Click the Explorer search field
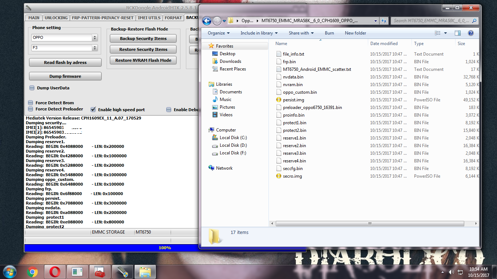Image resolution: width=497 pixels, height=279 pixels. pyautogui.click(x=434, y=21)
